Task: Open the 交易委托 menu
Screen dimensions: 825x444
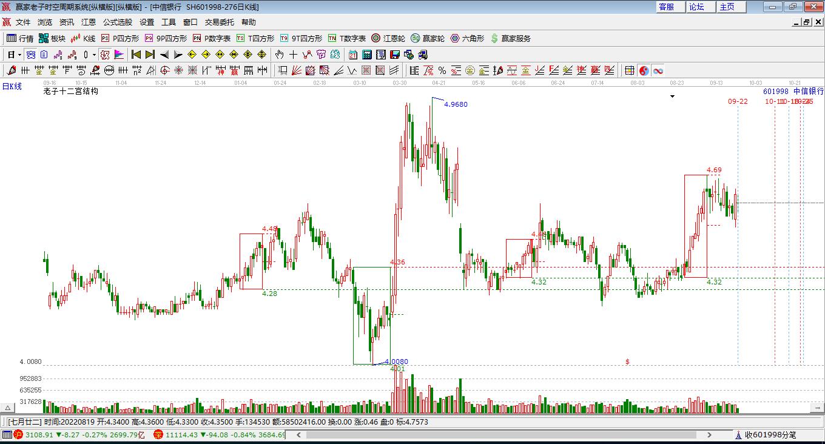Action: (219, 22)
